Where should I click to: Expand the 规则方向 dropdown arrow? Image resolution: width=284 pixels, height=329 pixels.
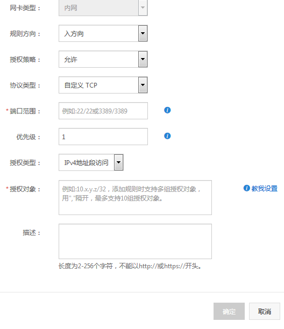point(143,33)
